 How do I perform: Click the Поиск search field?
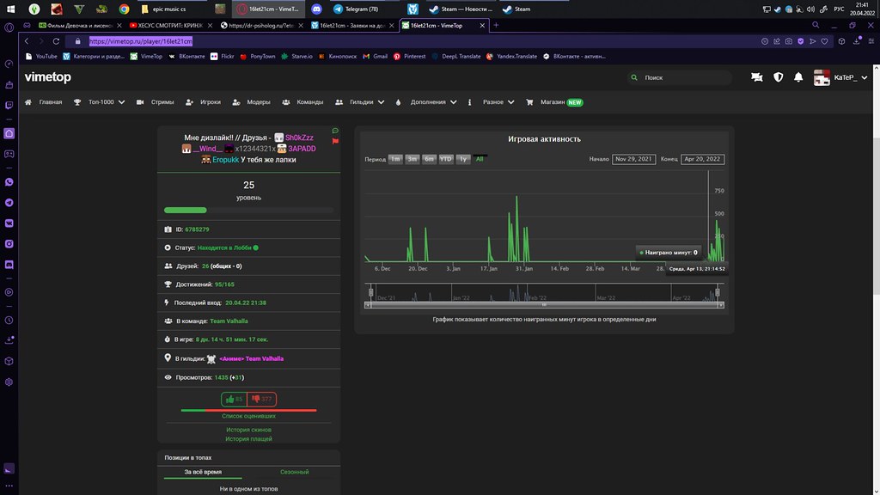point(683,77)
